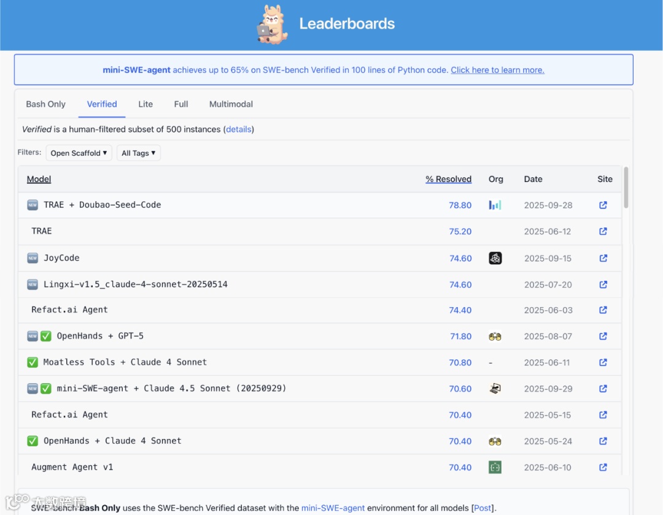This screenshot has height=515, width=663.
Task: Click the OpenHands + GPT-5 org logo
Action: click(495, 337)
